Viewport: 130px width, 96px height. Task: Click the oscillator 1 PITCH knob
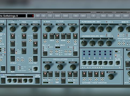pyautogui.click(x=47, y=67)
